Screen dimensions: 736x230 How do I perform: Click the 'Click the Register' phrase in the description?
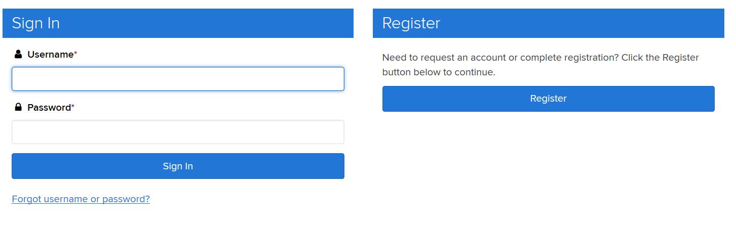(x=660, y=58)
